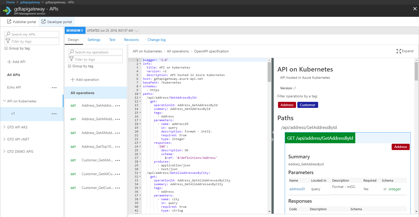
Task: Click the schema arrows icon beside integer
Action: coord(385,189)
